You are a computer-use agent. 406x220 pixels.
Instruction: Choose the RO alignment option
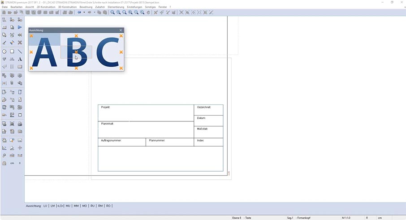pyautogui.click(x=108, y=206)
